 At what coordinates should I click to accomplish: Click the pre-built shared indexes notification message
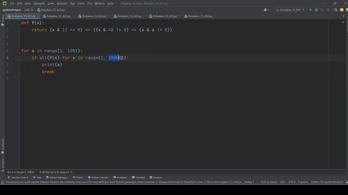pos(130,182)
